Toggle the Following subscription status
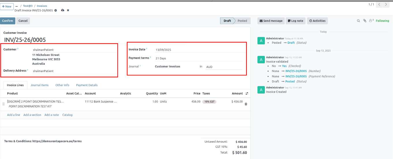This screenshot has width=393, height=159. click(382, 21)
